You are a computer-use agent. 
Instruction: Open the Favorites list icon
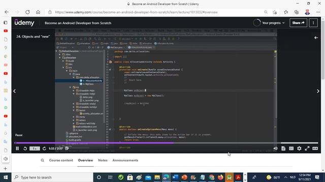point(286,12)
